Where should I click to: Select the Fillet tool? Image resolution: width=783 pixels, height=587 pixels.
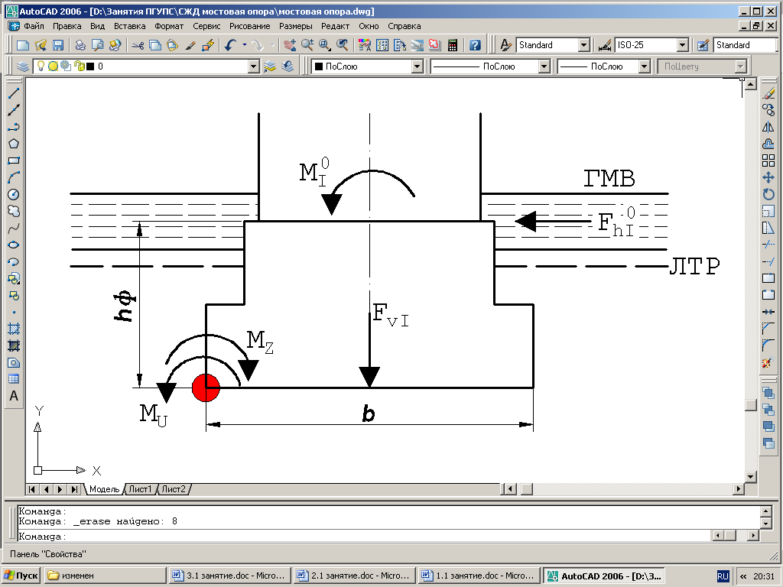pos(768,346)
